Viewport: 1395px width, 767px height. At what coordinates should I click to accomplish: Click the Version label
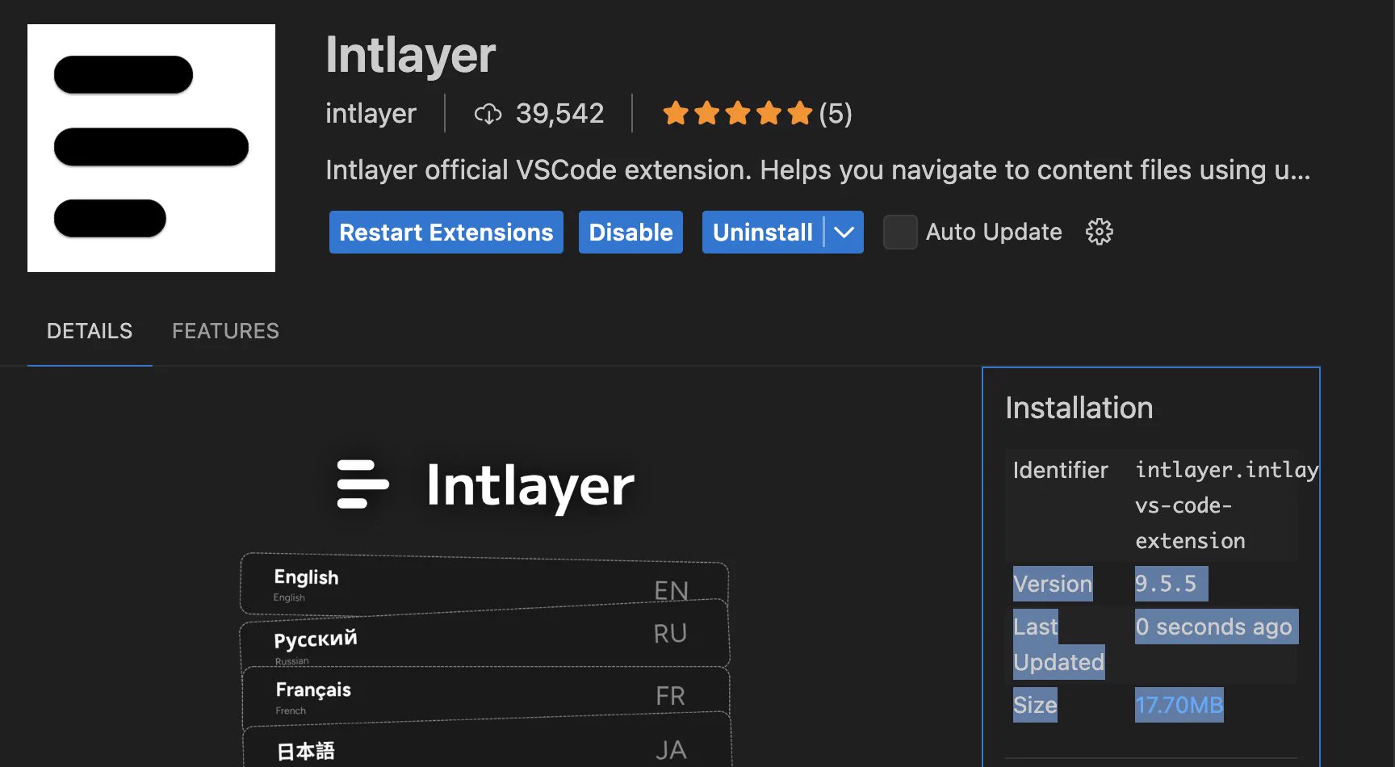tap(1053, 584)
